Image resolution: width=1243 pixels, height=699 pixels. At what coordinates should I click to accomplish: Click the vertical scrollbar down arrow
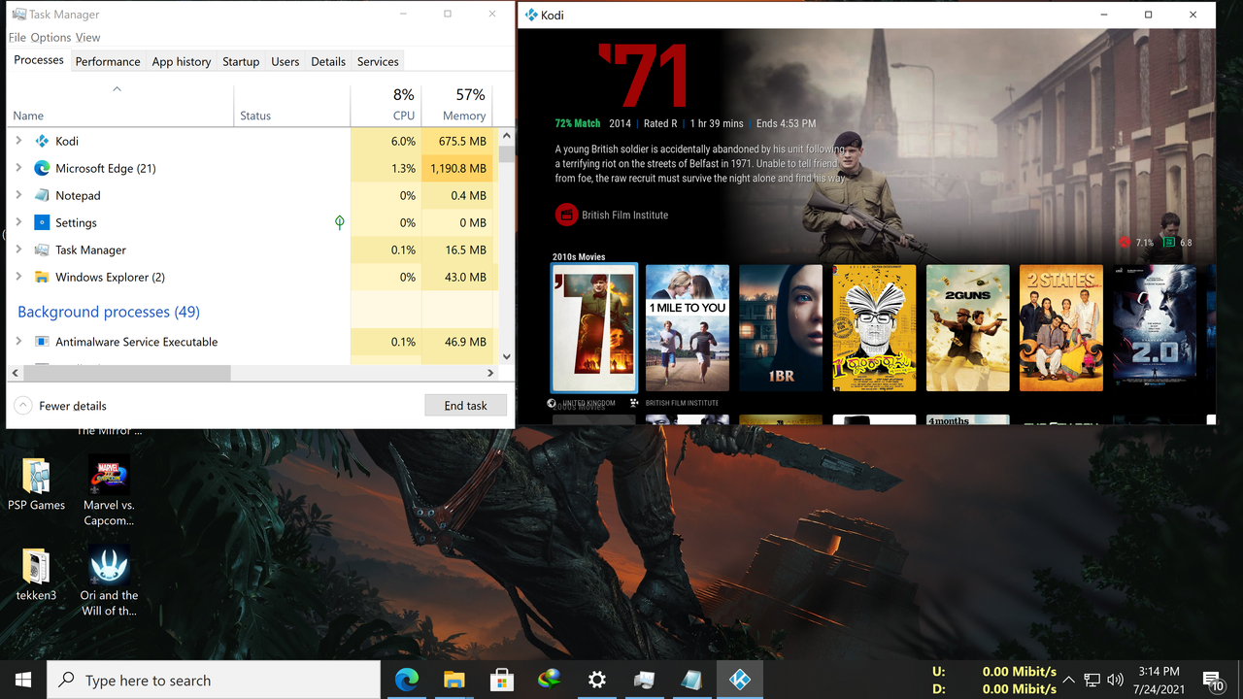(x=506, y=357)
